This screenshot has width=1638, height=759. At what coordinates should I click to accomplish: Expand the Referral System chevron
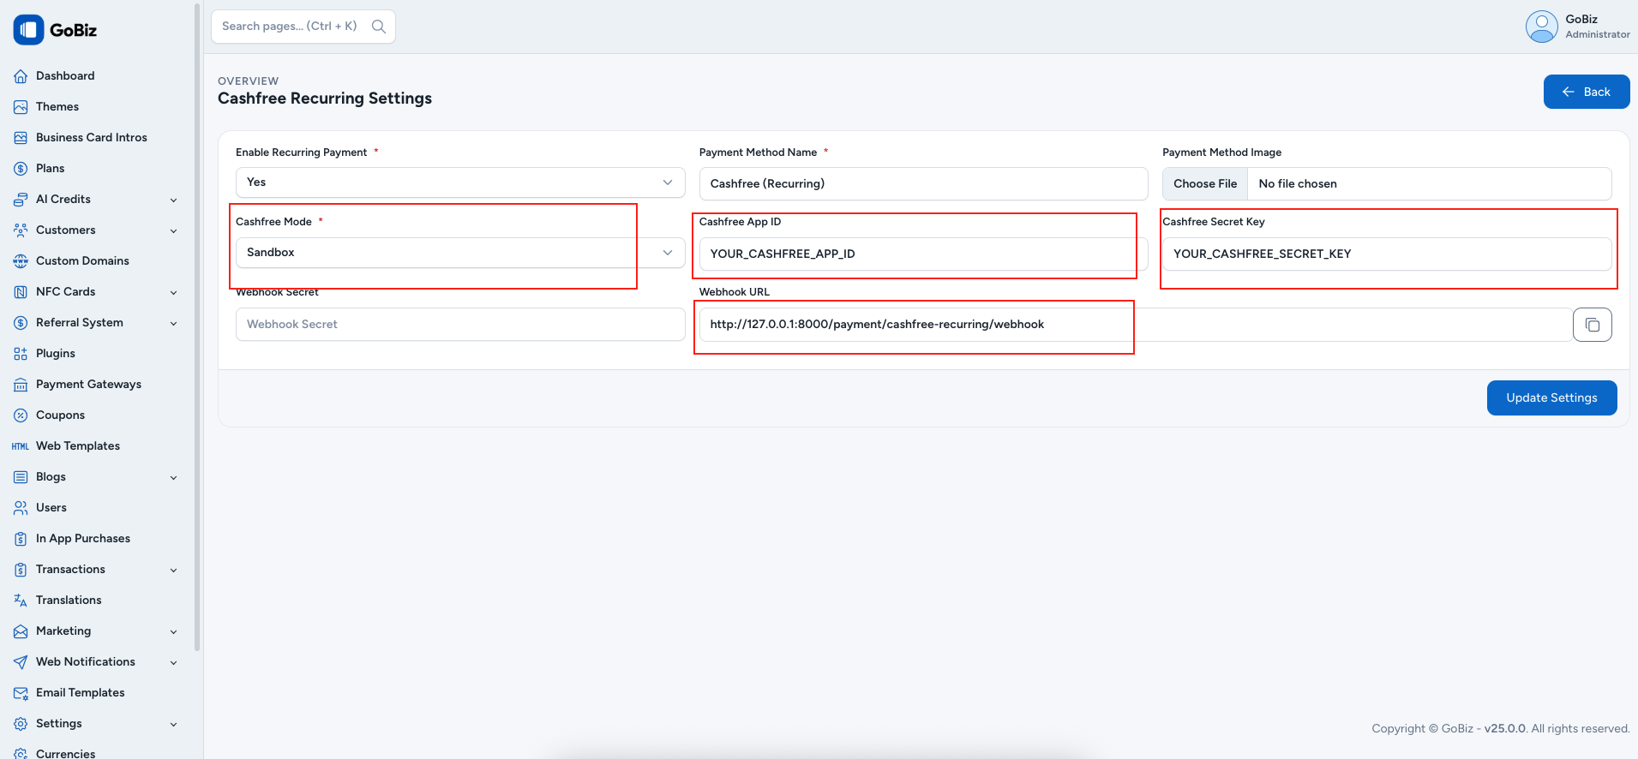(174, 324)
